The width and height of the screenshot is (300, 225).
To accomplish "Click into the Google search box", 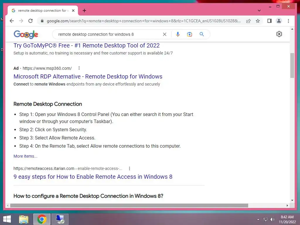I will coord(109,34).
